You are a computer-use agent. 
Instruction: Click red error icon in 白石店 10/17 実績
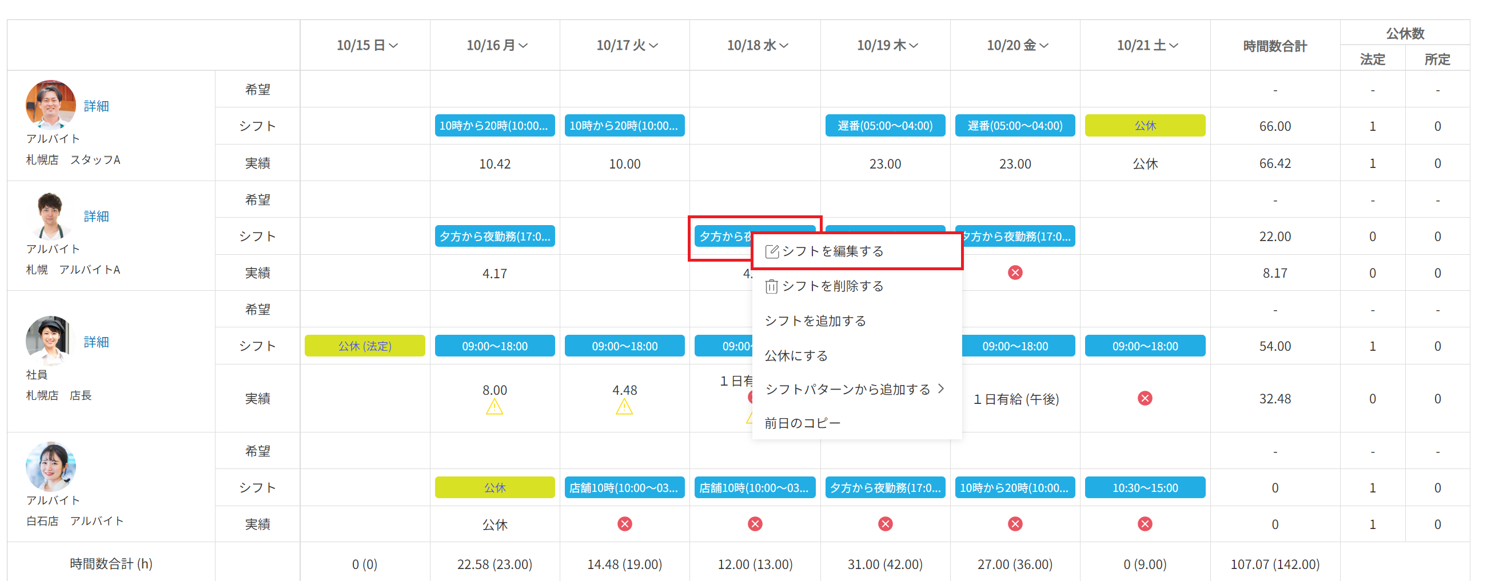(624, 524)
